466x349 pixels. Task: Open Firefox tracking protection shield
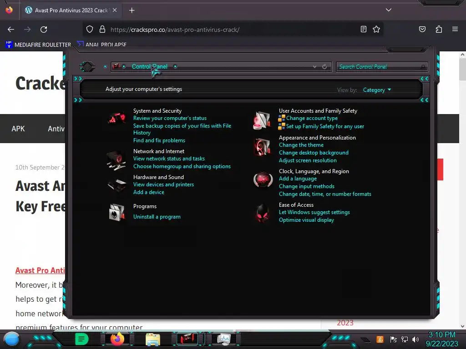[90, 29]
